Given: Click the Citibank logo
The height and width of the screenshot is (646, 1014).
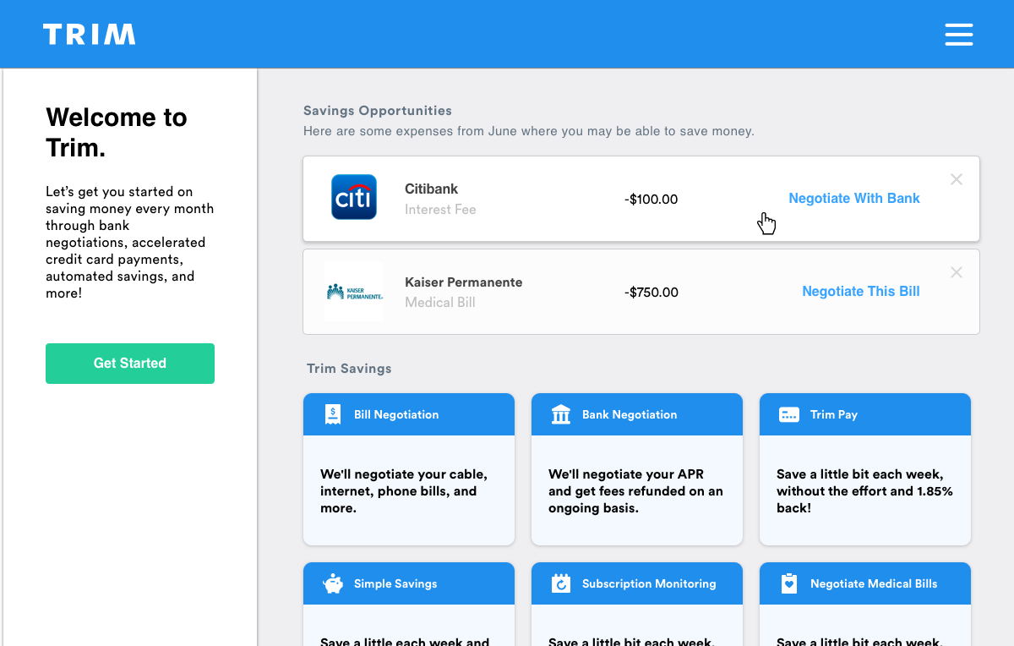Looking at the screenshot, I should click(354, 197).
